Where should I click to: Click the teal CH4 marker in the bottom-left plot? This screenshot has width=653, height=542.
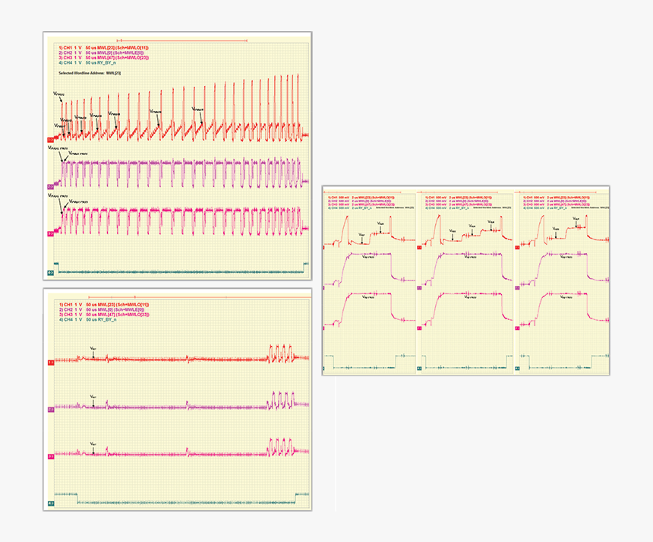[50, 503]
